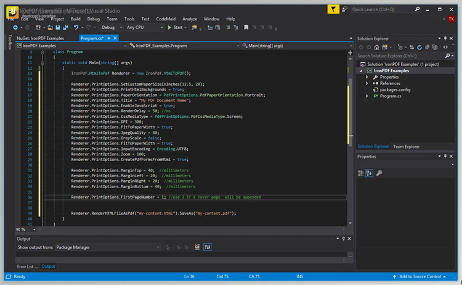
Task: Sort Properties panel alphabetically
Action: (369, 173)
